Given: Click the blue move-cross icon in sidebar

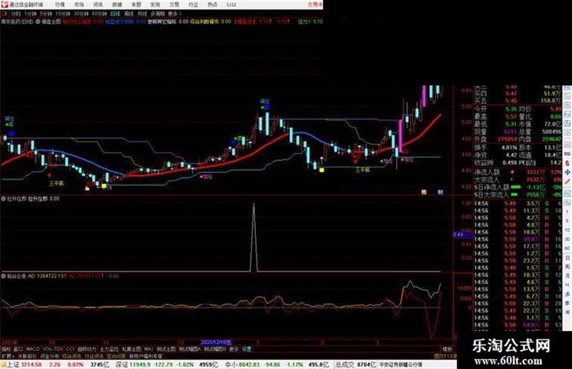Looking at the screenshot, I should (x=567, y=172).
